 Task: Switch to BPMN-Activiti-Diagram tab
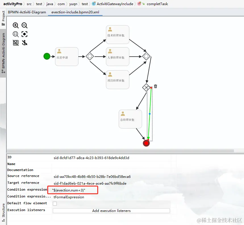point(27,12)
